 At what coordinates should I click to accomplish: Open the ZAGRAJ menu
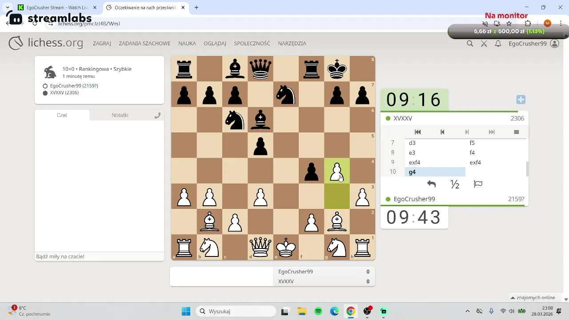pyautogui.click(x=102, y=44)
